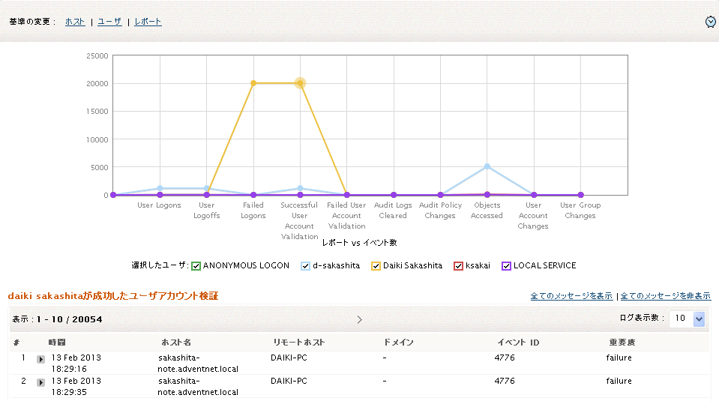Select highlighted Successful User Account Validation data point
This screenshot has width=719, height=401.
click(x=300, y=83)
